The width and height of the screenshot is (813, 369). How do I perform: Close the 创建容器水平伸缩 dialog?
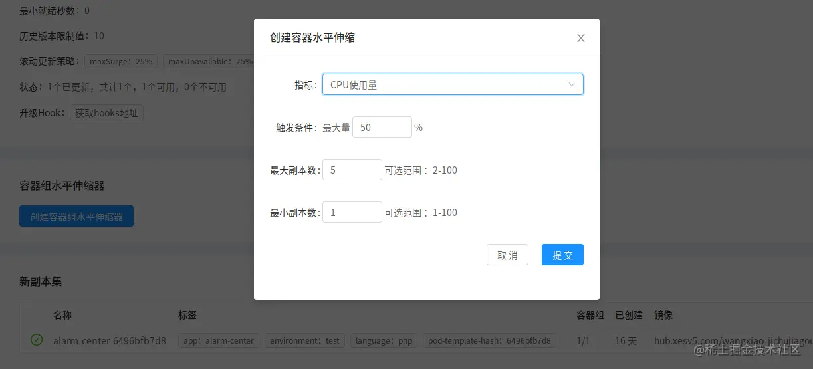coord(581,38)
